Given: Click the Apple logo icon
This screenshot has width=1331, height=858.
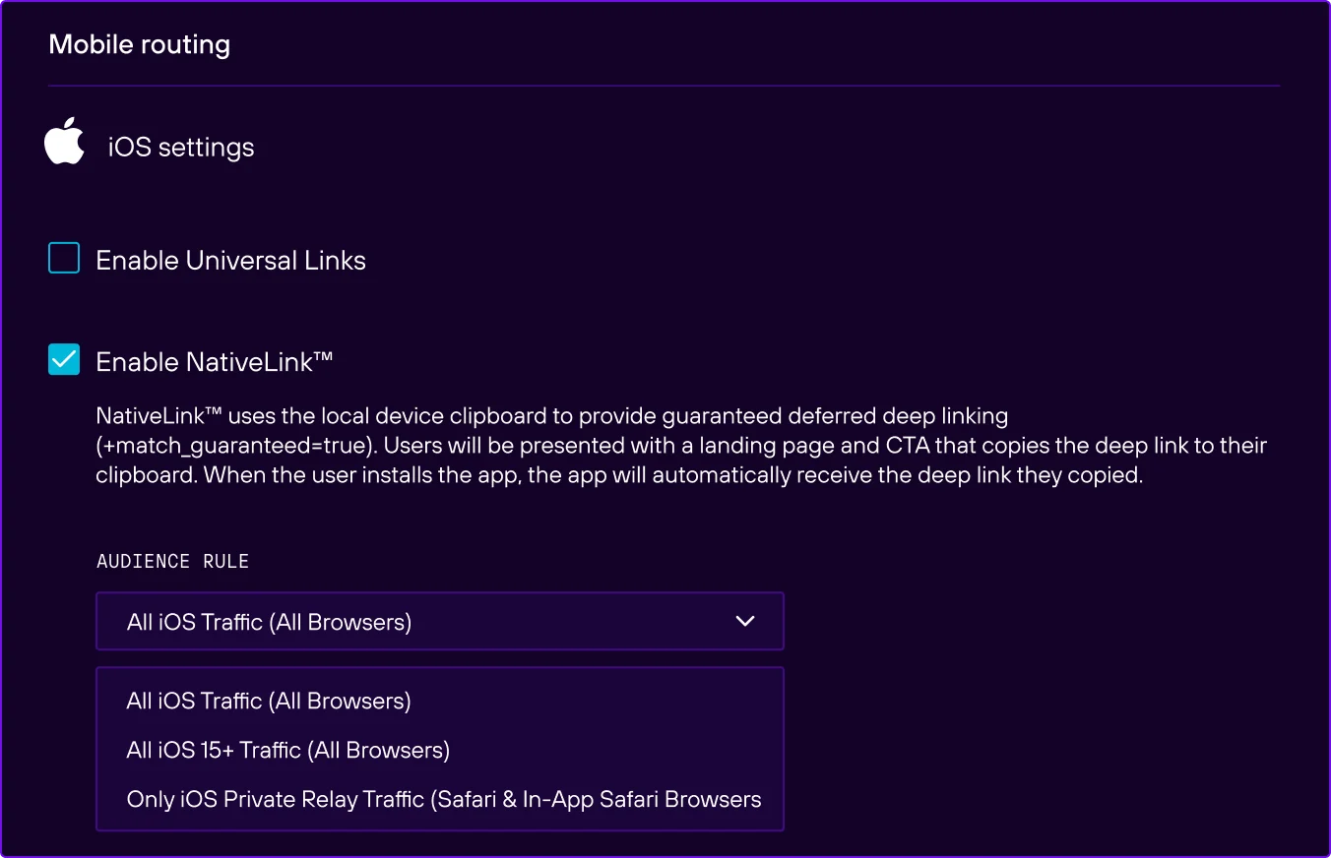Looking at the screenshot, I should 64,142.
